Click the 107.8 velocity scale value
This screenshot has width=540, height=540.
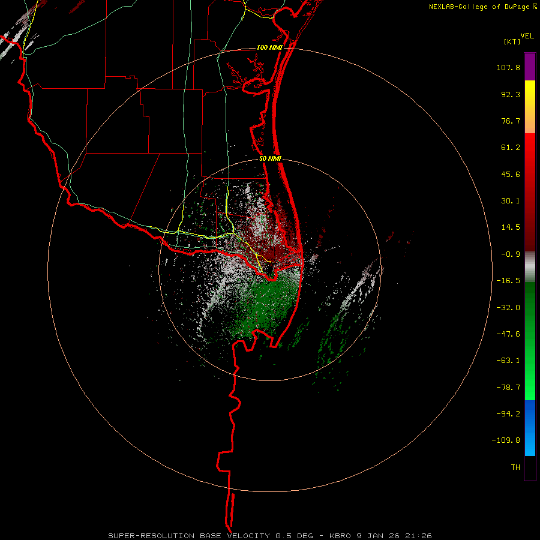click(x=508, y=67)
